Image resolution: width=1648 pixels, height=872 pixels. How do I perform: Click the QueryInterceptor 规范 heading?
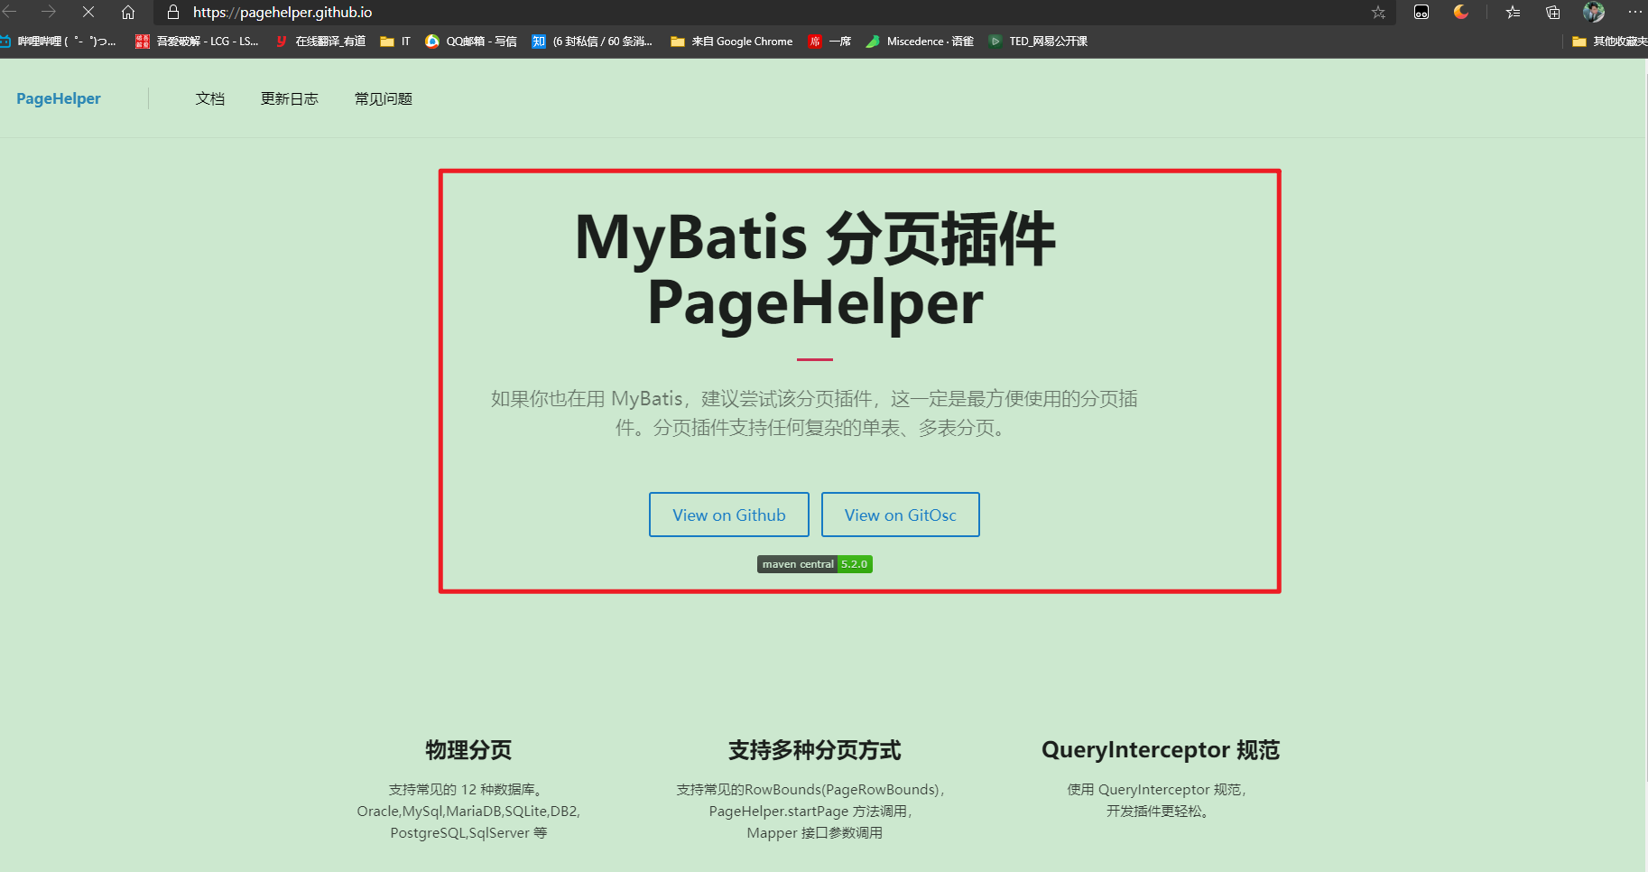(1161, 750)
